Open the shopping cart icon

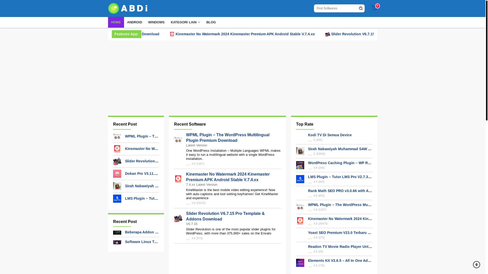coord(374,8)
